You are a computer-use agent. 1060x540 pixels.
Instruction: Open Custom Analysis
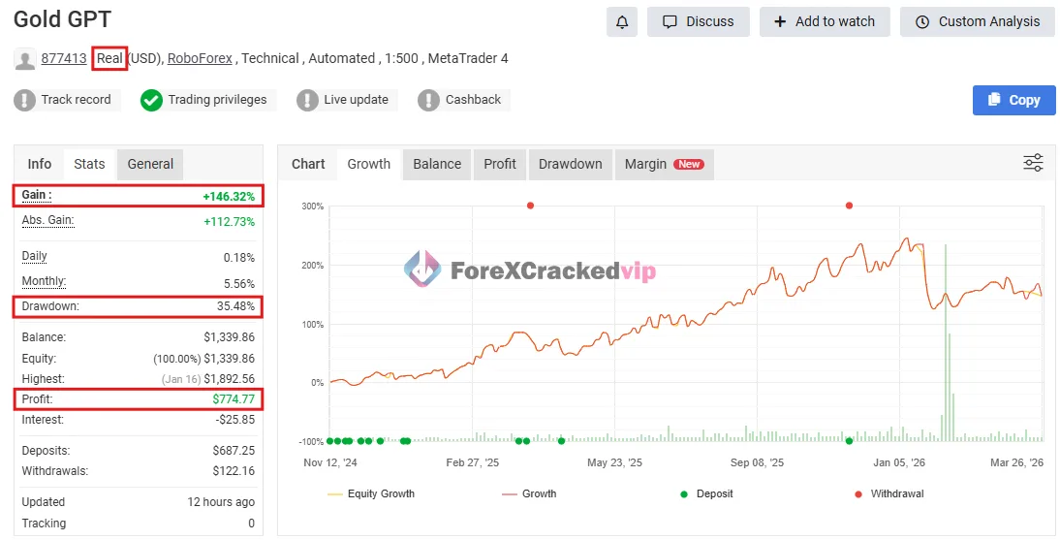point(978,21)
